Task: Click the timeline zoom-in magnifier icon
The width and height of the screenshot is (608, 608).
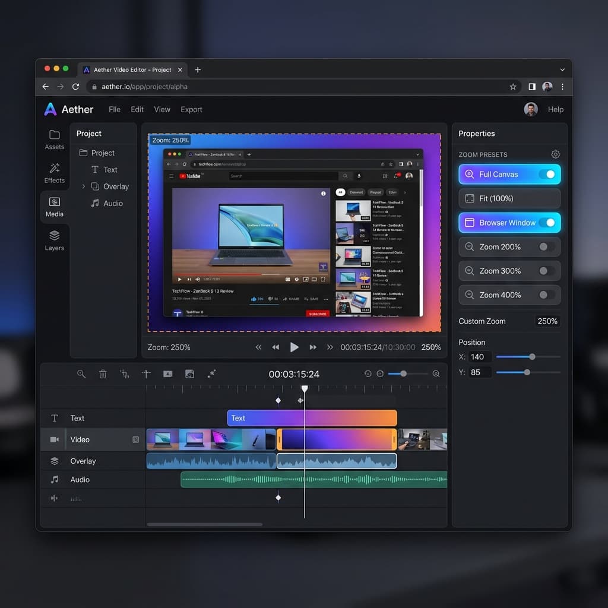Action: click(436, 374)
